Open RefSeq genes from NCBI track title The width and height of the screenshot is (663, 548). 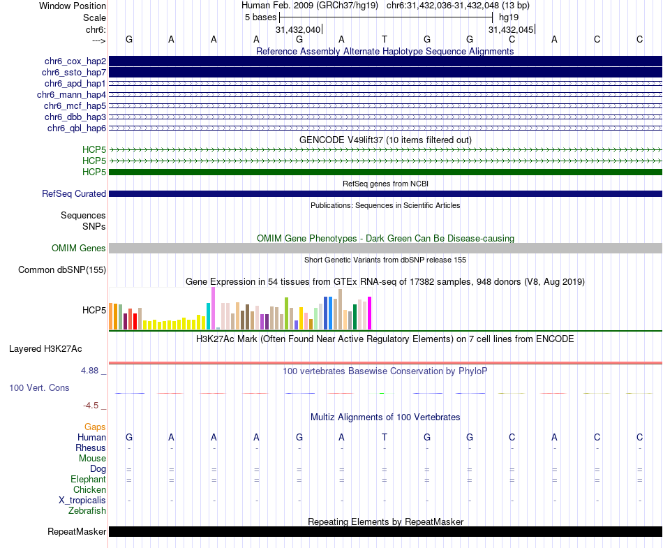tap(385, 184)
